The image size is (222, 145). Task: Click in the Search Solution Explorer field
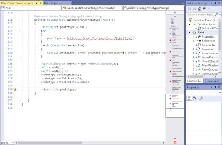(x=200, y=14)
